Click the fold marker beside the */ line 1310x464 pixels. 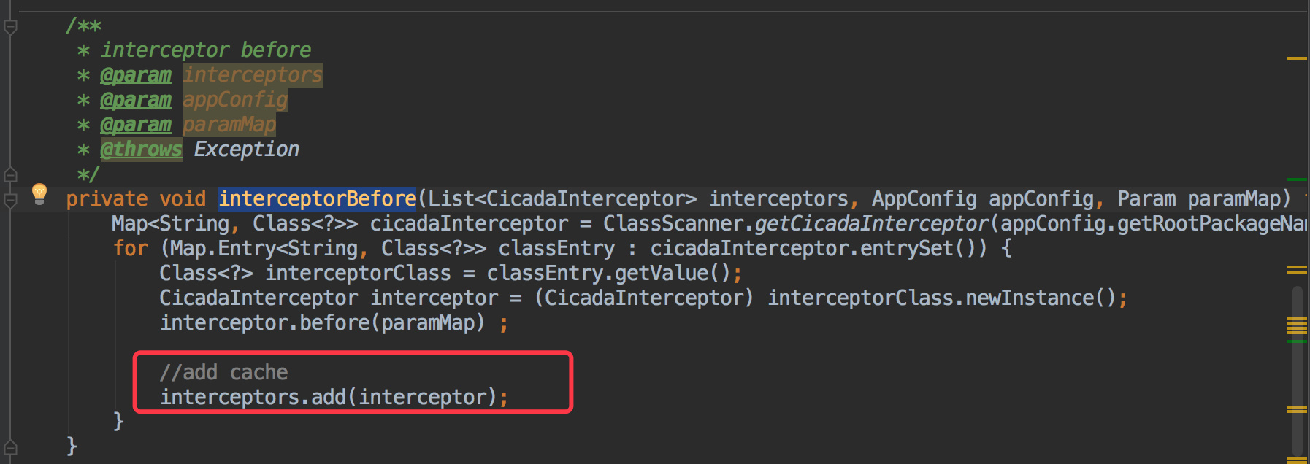[10, 174]
